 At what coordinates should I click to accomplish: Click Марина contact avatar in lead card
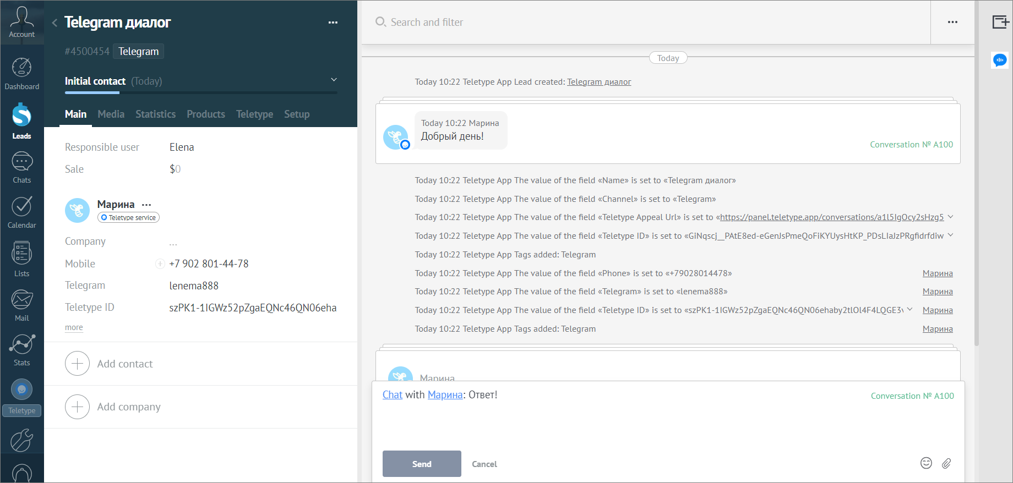click(77, 211)
